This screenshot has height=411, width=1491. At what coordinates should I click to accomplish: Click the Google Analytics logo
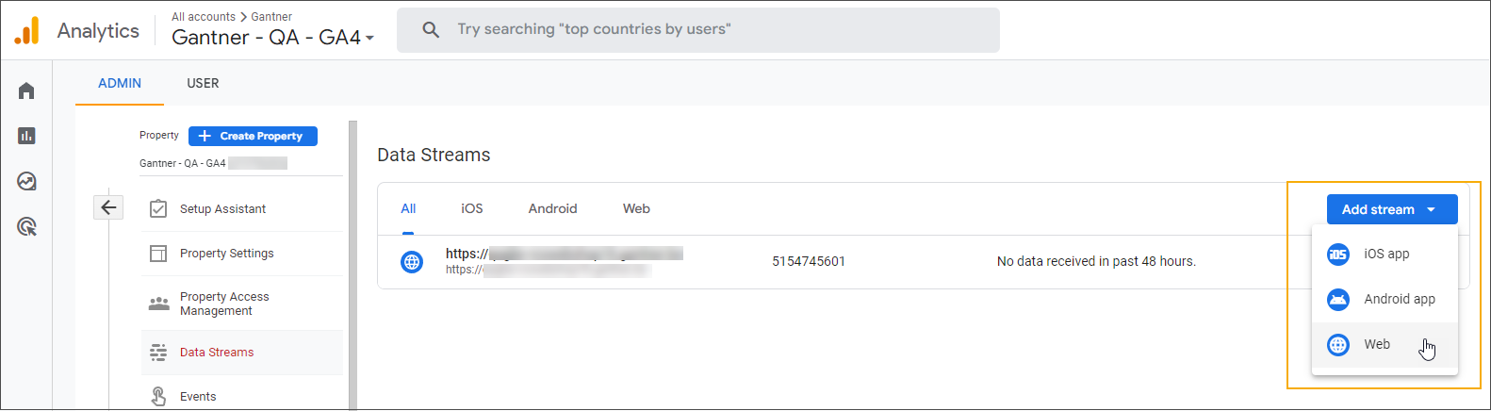pyautogui.click(x=26, y=30)
